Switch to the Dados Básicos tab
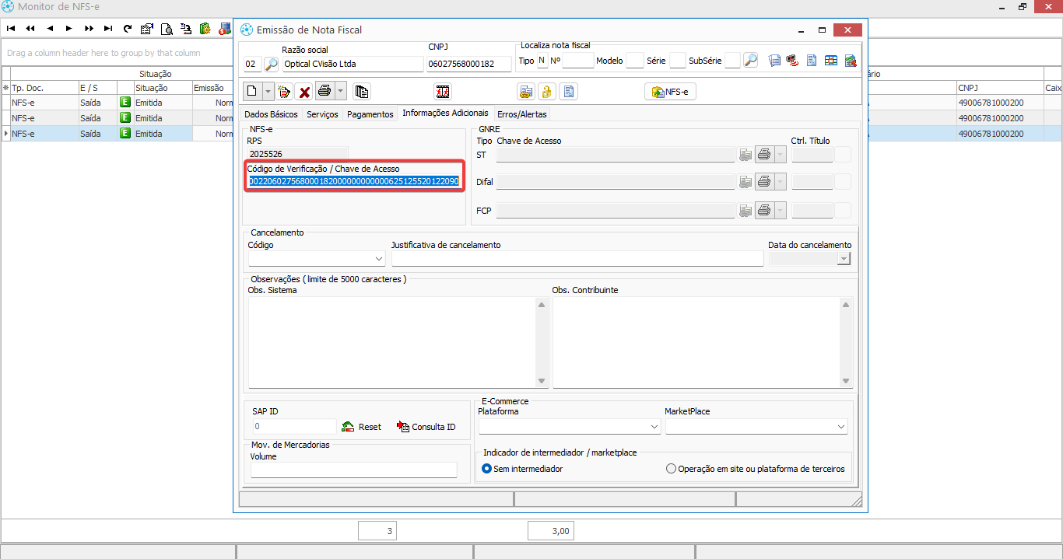Image resolution: width=1063 pixels, height=559 pixels. point(271,114)
